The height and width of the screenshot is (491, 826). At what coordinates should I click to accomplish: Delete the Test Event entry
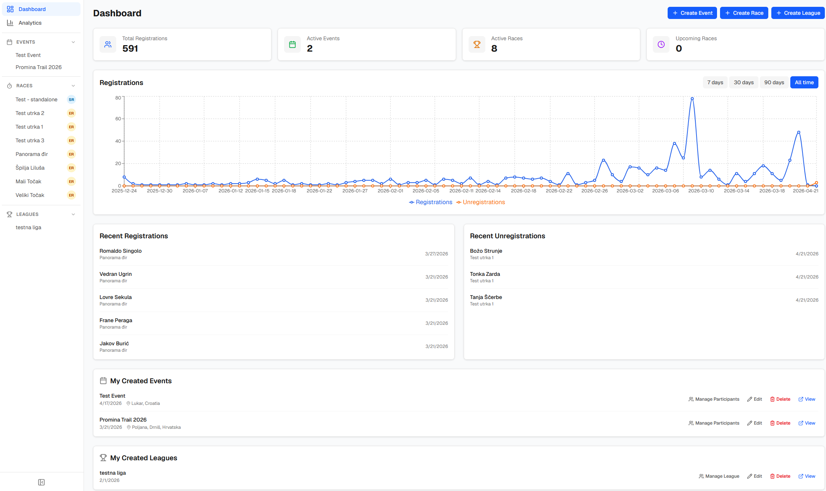tap(780, 399)
